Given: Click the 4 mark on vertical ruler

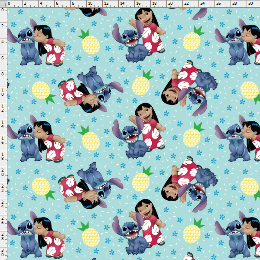Looking at the screenshot, I should click(3, 42).
